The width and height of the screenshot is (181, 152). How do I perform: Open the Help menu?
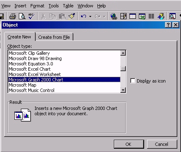102,6
